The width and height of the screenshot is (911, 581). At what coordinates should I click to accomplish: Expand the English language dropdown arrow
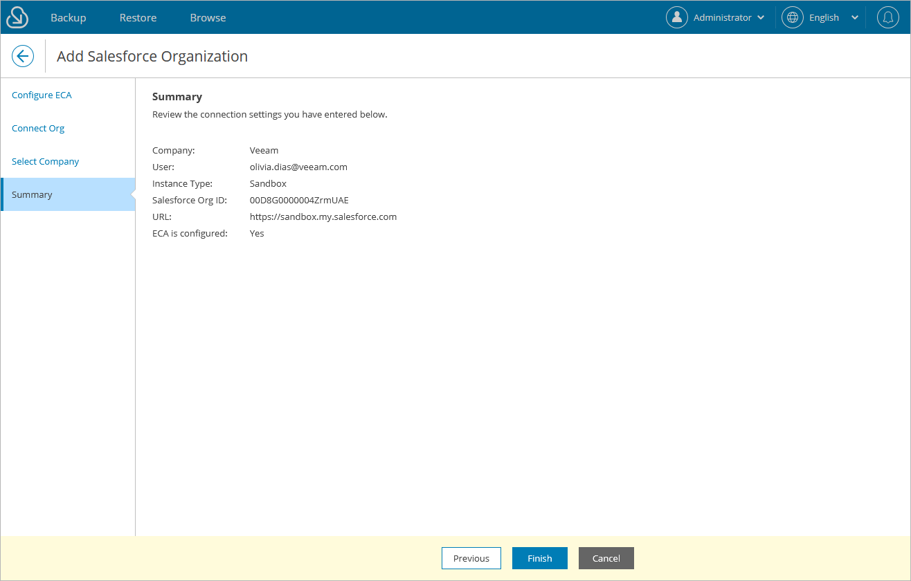pos(855,18)
